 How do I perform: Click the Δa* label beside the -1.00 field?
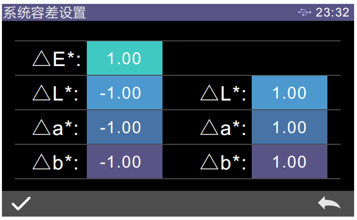tap(57, 128)
